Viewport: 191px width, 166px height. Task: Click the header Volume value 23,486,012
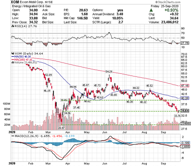[x=170, y=22]
